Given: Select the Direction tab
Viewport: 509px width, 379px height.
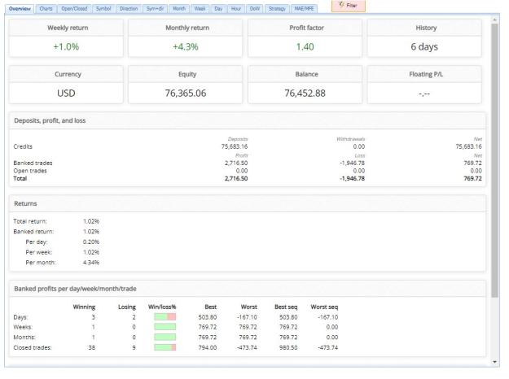Looking at the screenshot, I should point(129,9).
